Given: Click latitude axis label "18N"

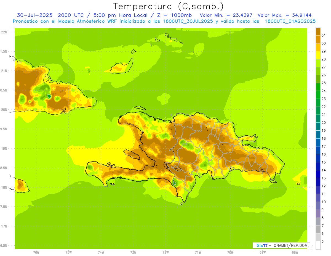Looking at the screenshot, I should pos(4,187).
